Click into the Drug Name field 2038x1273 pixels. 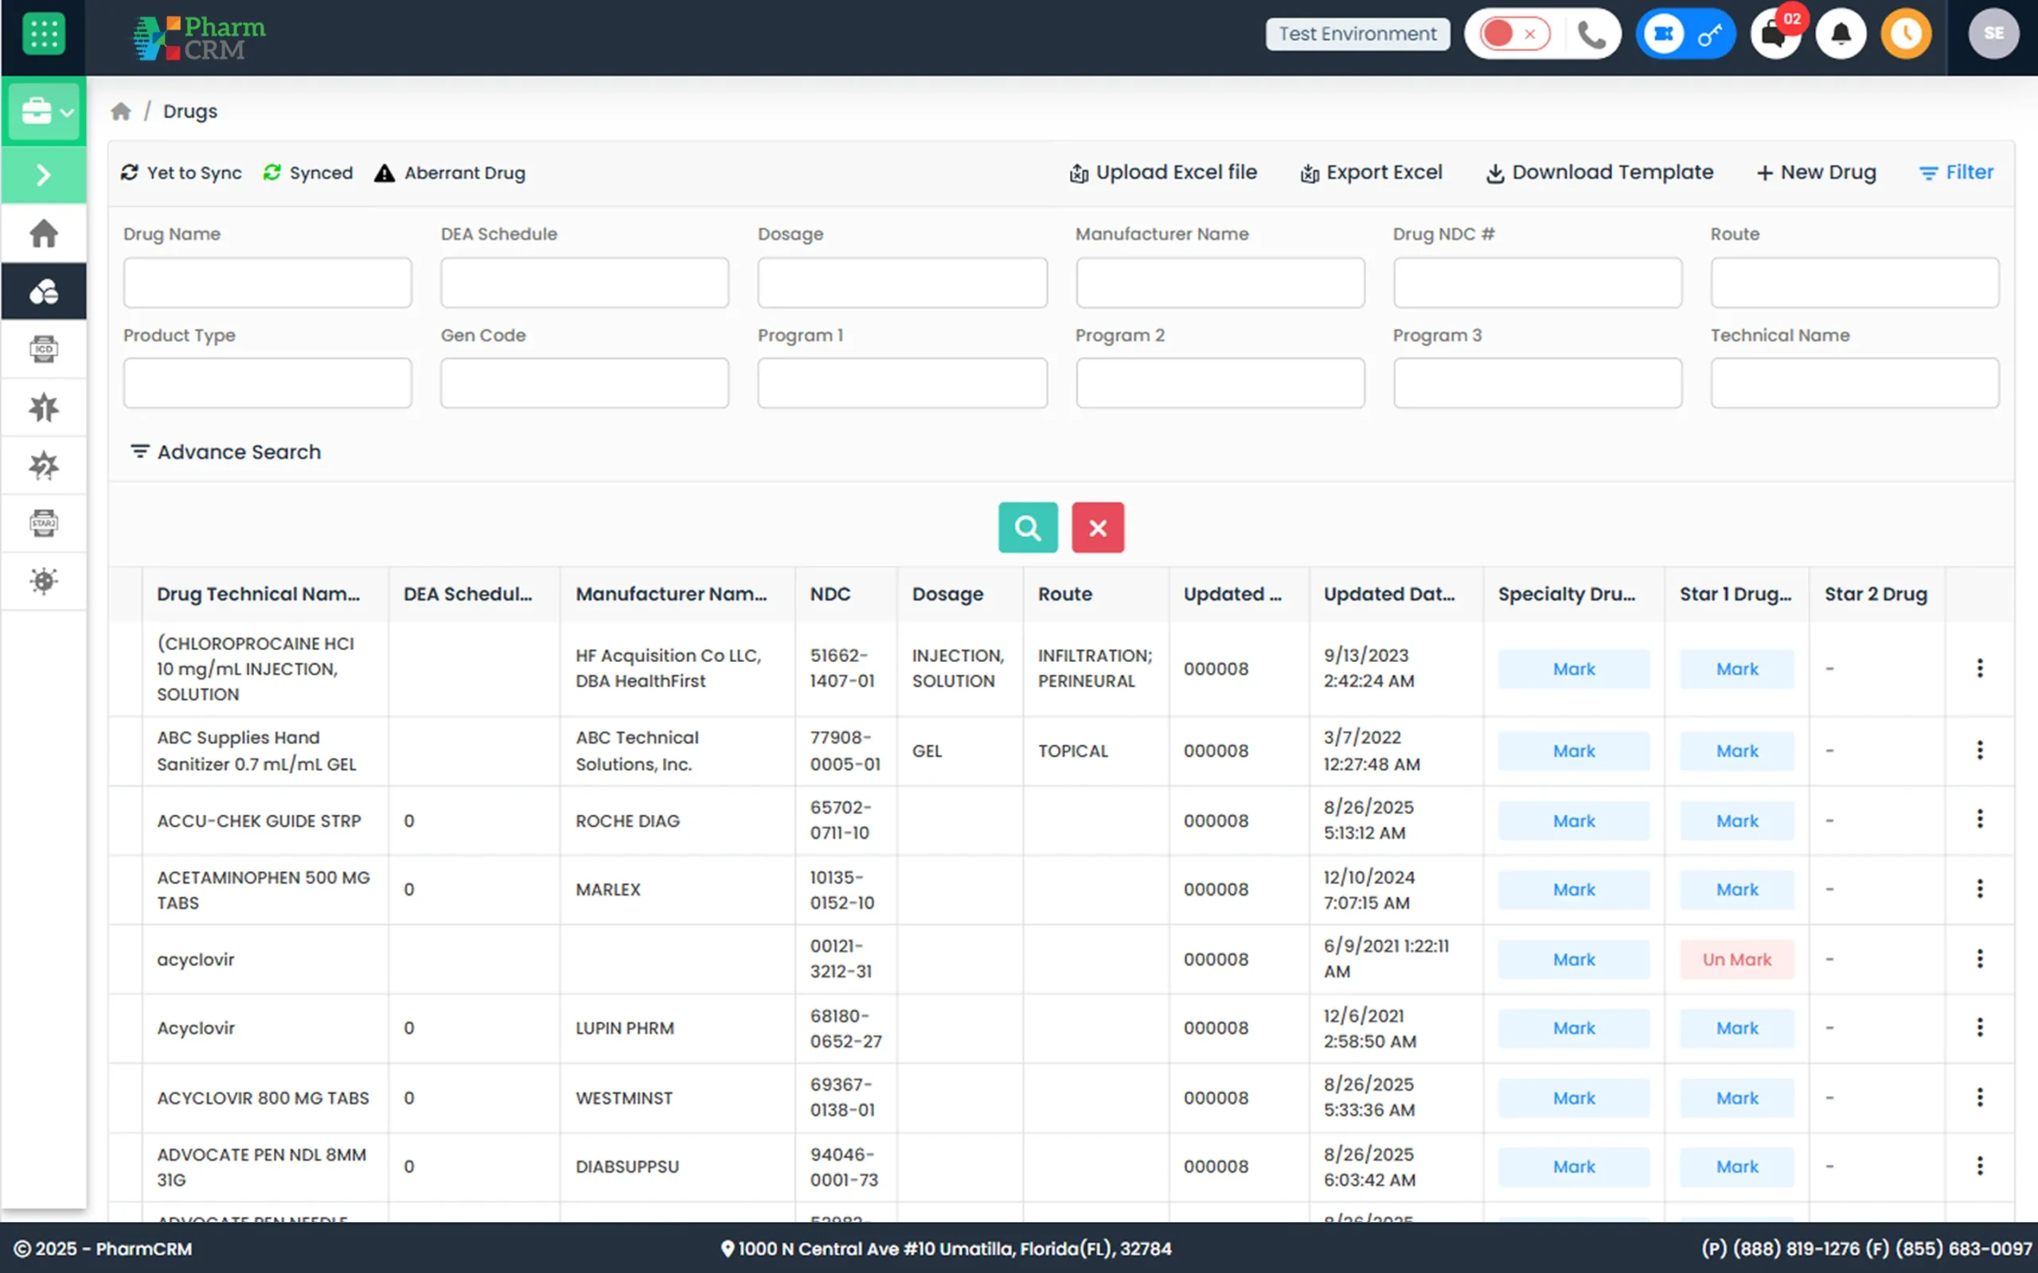[x=267, y=283]
